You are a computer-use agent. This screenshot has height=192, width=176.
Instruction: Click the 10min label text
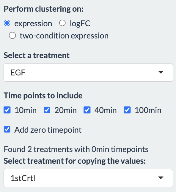26,110
